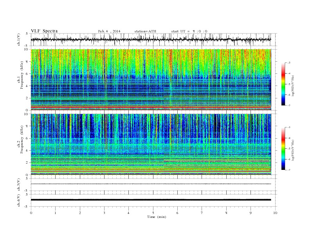Click inside the ch.1 spectrogram panel
310x239 pixels.
[x=151, y=80]
